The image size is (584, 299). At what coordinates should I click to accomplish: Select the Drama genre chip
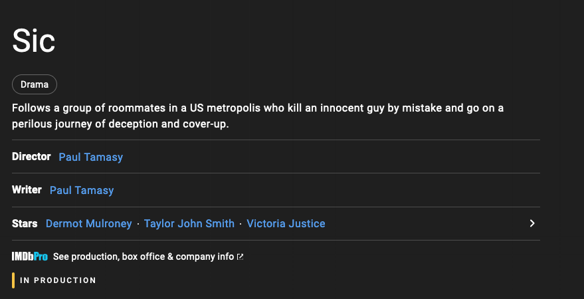(x=35, y=84)
